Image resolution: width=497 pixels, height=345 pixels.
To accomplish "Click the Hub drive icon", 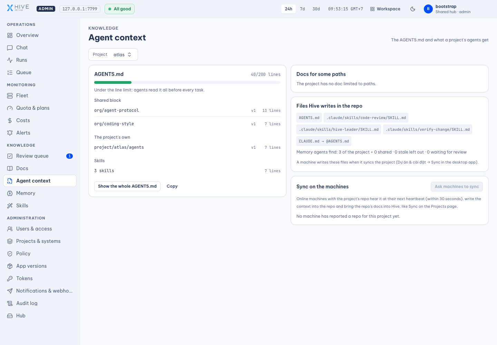I will pos(10,316).
